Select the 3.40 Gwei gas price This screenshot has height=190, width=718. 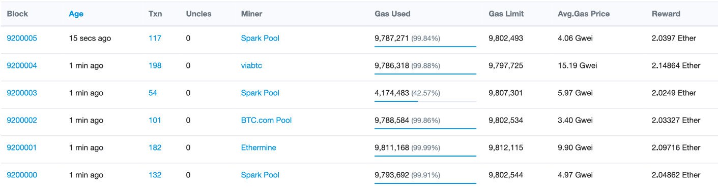tap(575, 120)
